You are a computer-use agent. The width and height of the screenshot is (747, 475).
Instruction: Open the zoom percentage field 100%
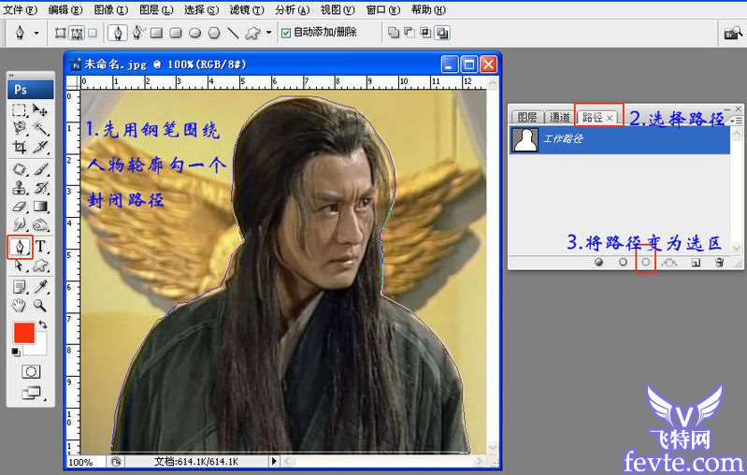86,462
